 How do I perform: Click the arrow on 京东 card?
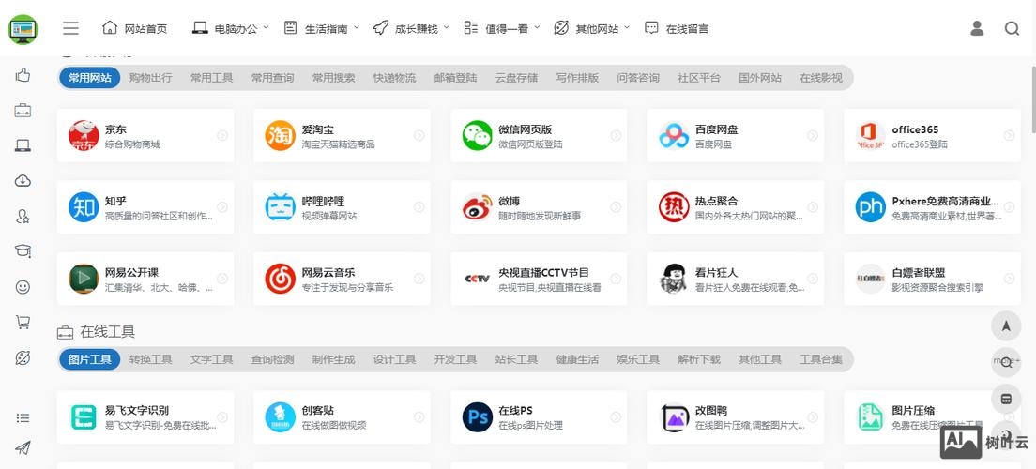click(x=222, y=135)
